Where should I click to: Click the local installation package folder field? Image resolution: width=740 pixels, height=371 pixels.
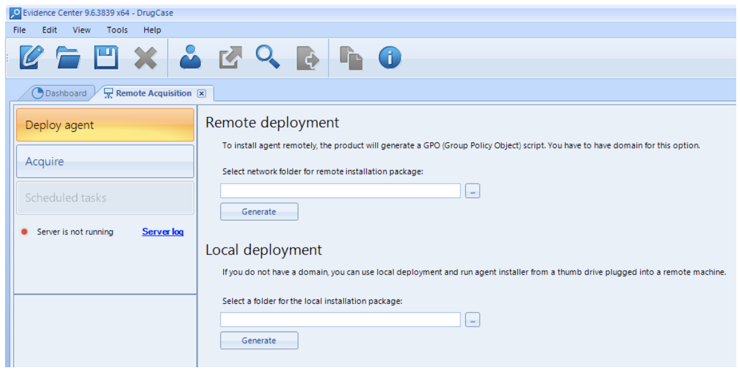341,320
